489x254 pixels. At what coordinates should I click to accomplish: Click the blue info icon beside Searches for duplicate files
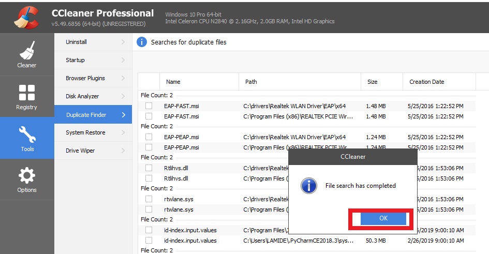click(142, 42)
